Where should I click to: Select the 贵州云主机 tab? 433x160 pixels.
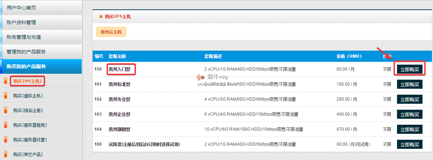click(111, 32)
